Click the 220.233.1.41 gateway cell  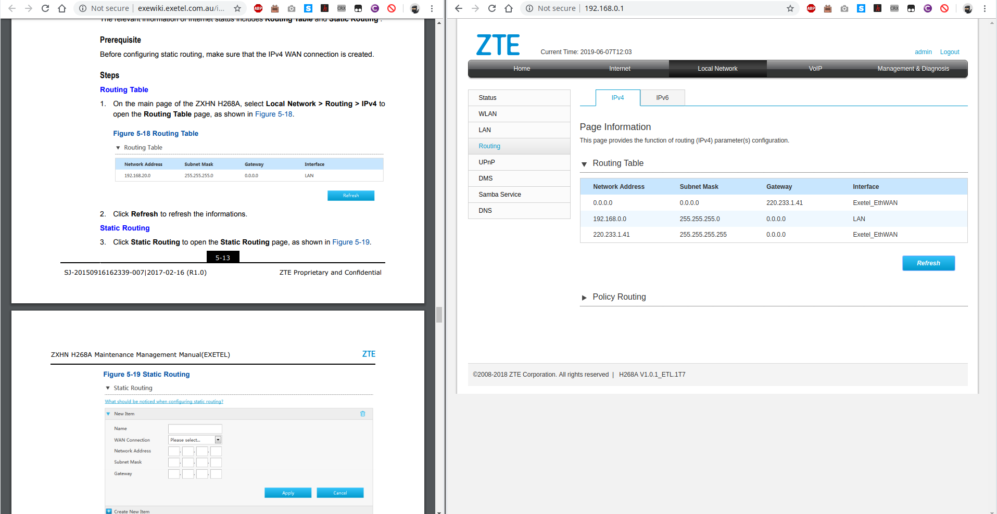coord(784,203)
